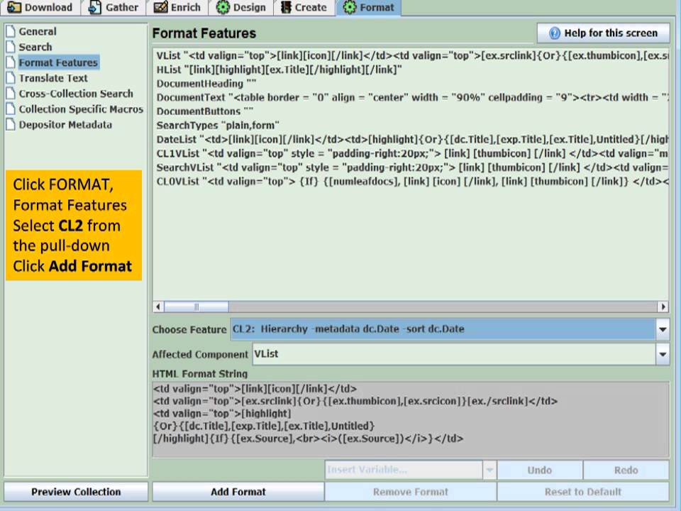Click the Search page icon
Image resolution: width=681 pixels, height=511 pixels.
[11, 47]
